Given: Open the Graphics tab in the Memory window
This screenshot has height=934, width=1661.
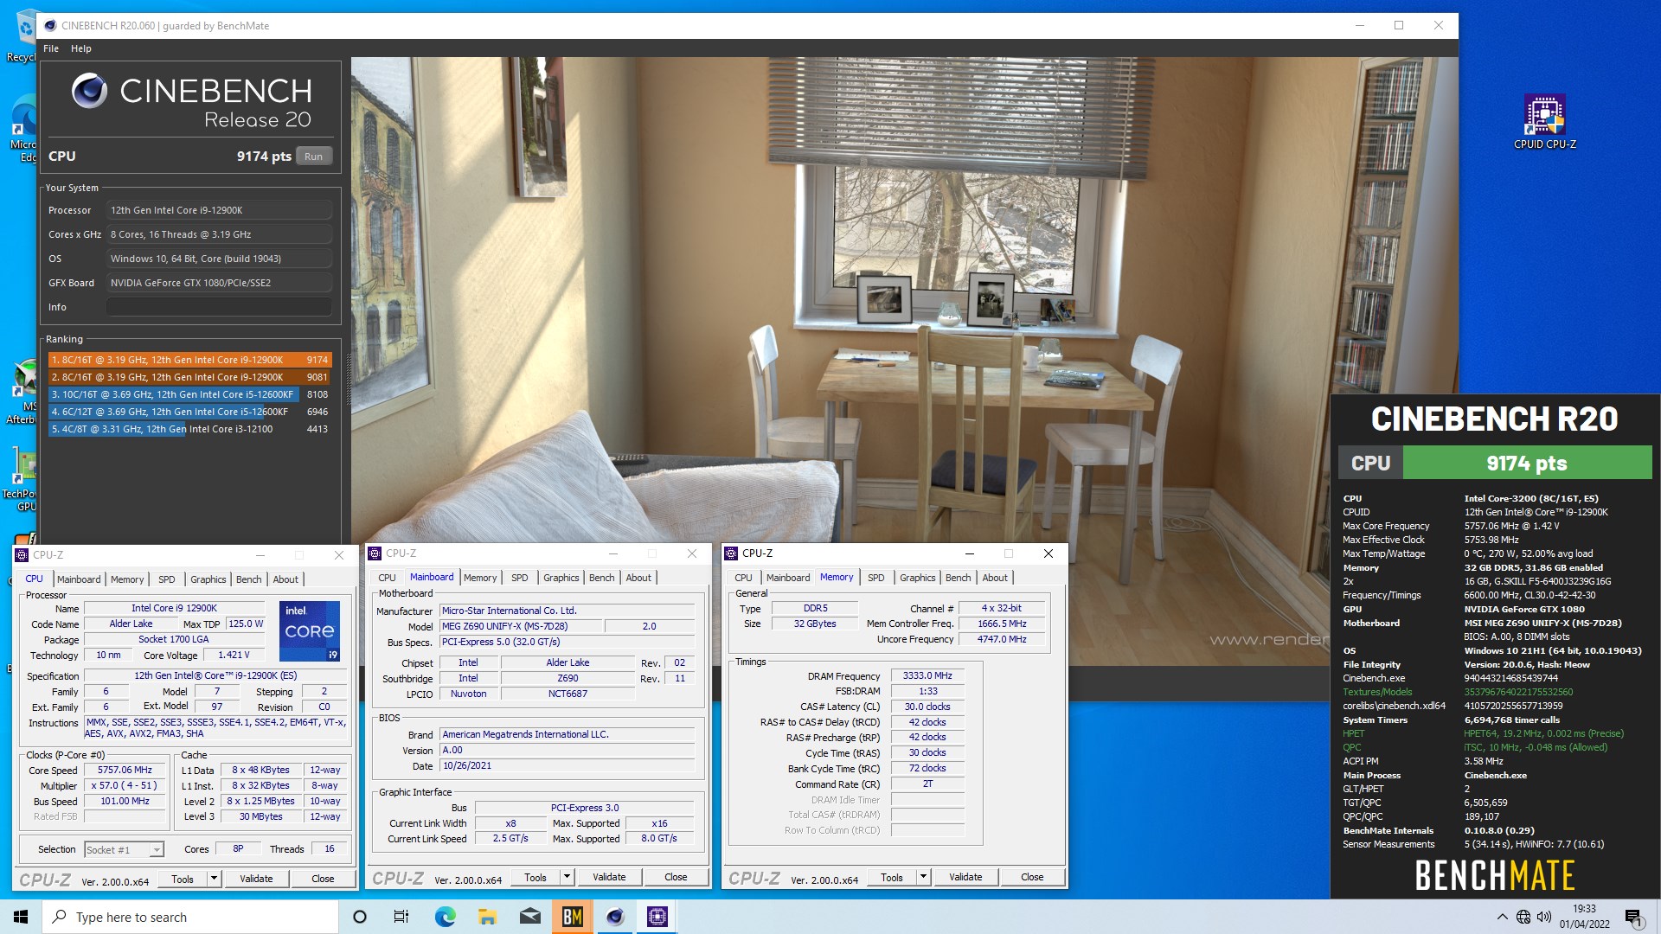Looking at the screenshot, I should (918, 578).
